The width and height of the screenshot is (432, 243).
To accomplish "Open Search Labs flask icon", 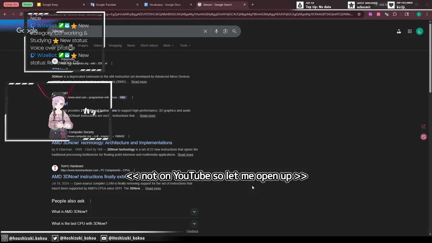I will pyautogui.click(x=399, y=31).
